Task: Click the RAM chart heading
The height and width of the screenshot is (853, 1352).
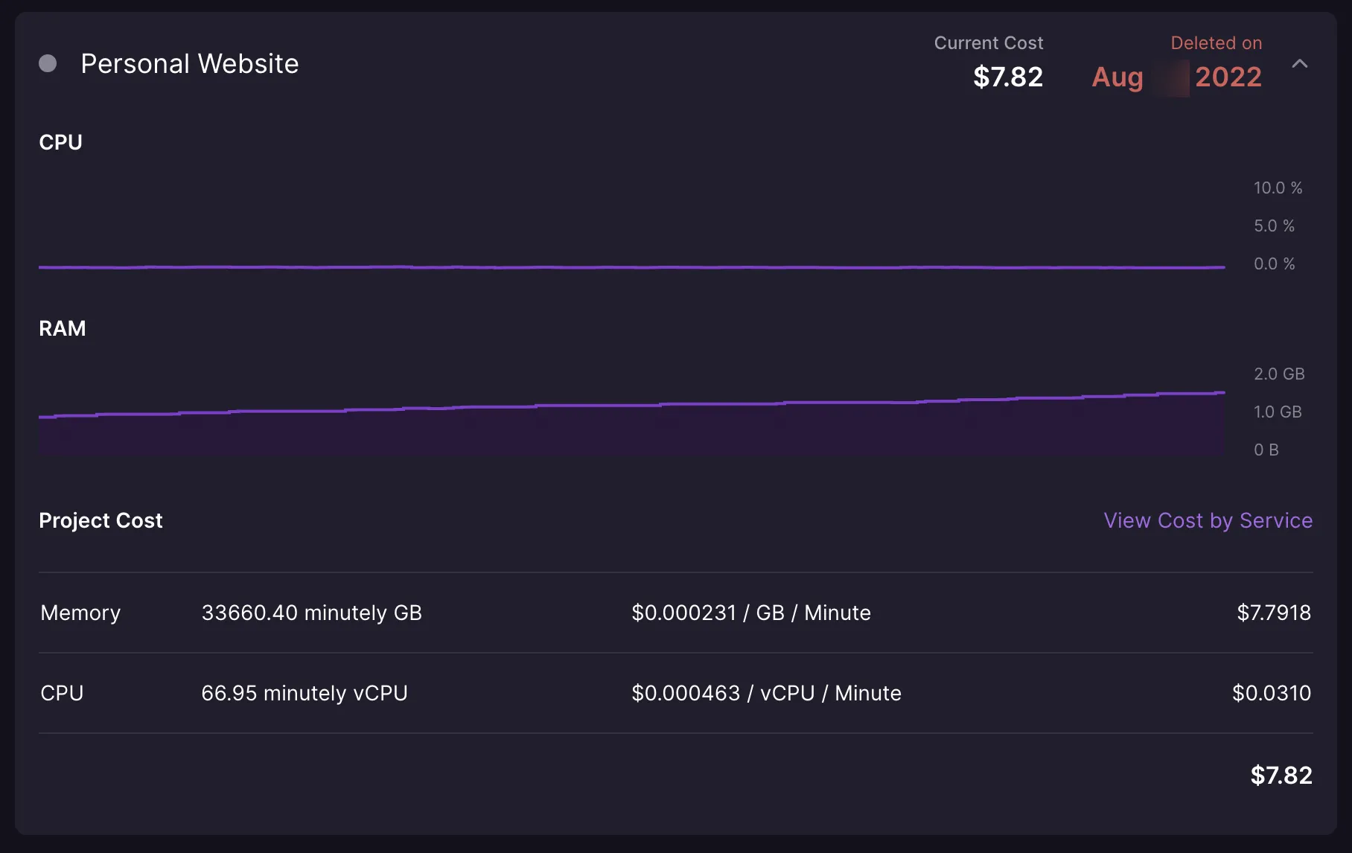Action: pos(63,328)
